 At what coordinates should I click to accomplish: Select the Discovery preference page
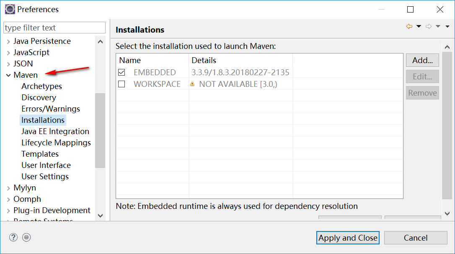pyautogui.click(x=39, y=97)
